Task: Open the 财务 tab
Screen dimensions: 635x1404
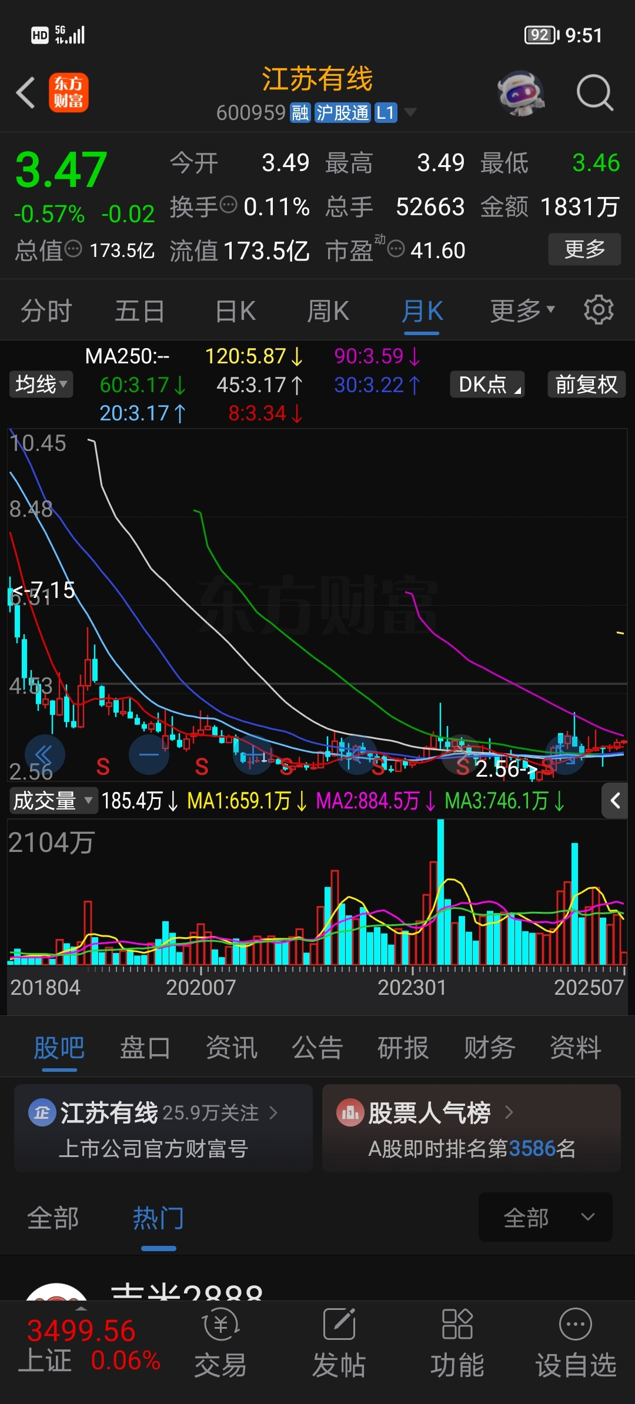Action: click(x=489, y=1048)
